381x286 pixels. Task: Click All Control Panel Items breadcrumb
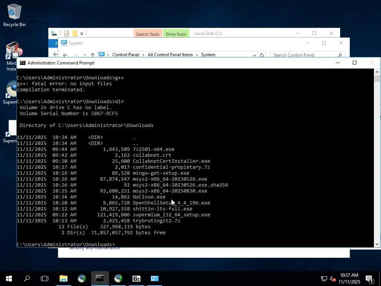point(170,55)
